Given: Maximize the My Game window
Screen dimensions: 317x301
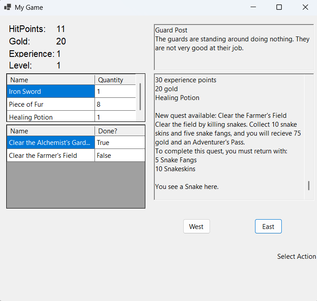Looking at the screenshot, I should pos(279,7).
